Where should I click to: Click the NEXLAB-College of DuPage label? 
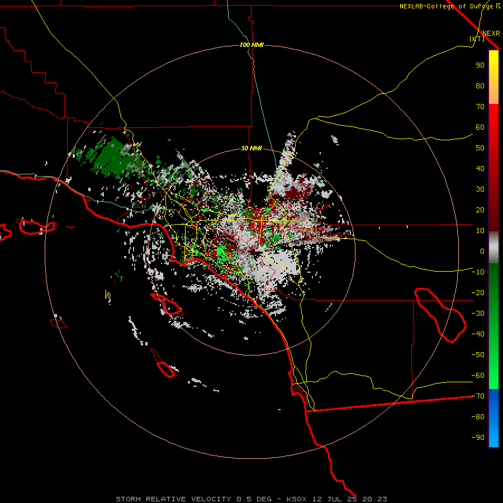(x=449, y=6)
